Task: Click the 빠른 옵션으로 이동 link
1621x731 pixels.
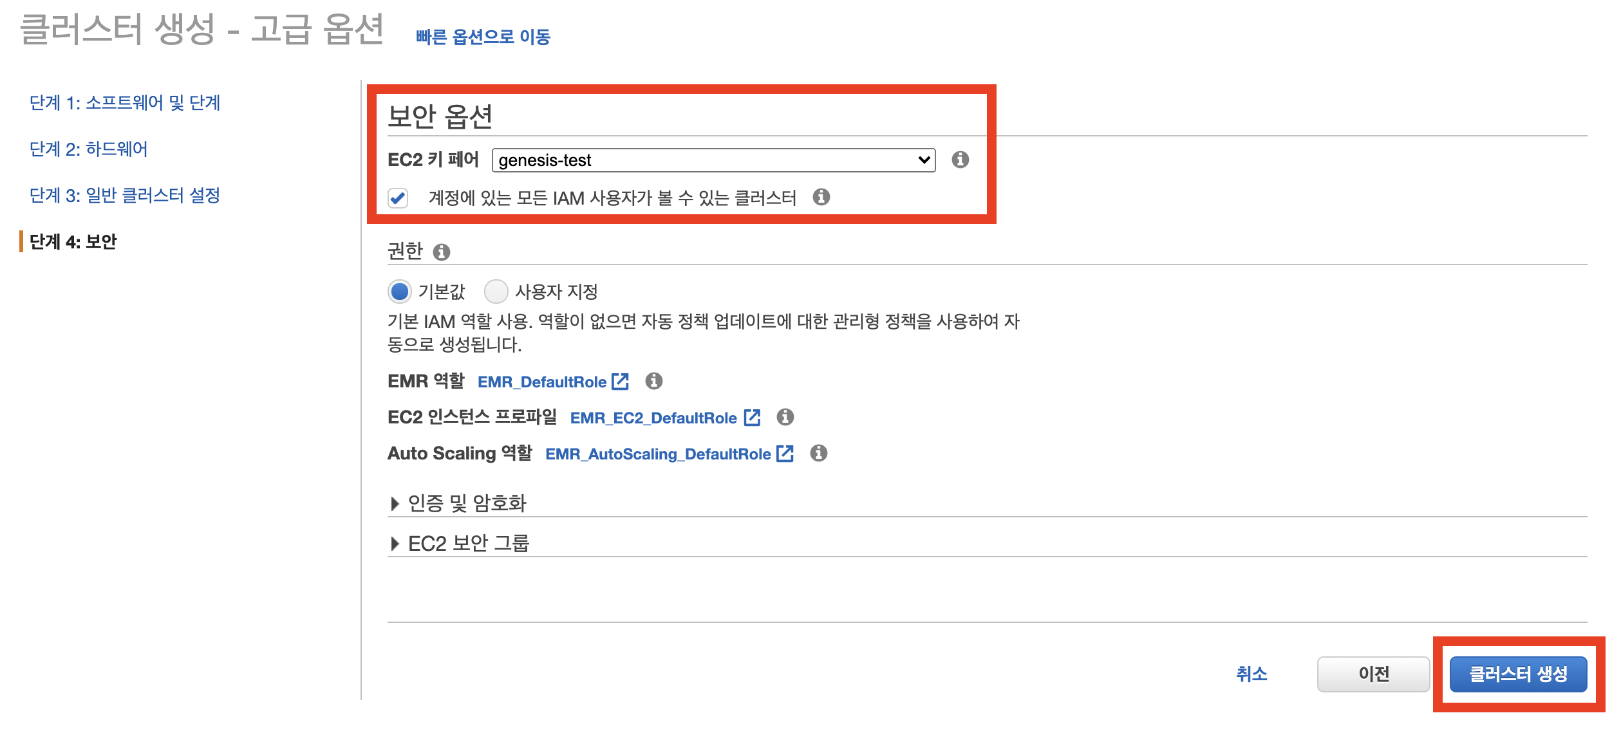Action: [x=483, y=37]
